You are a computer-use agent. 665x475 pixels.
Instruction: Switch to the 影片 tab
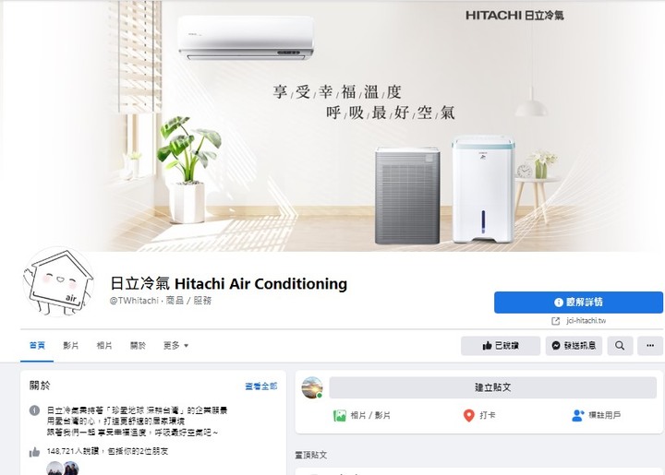point(71,346)
